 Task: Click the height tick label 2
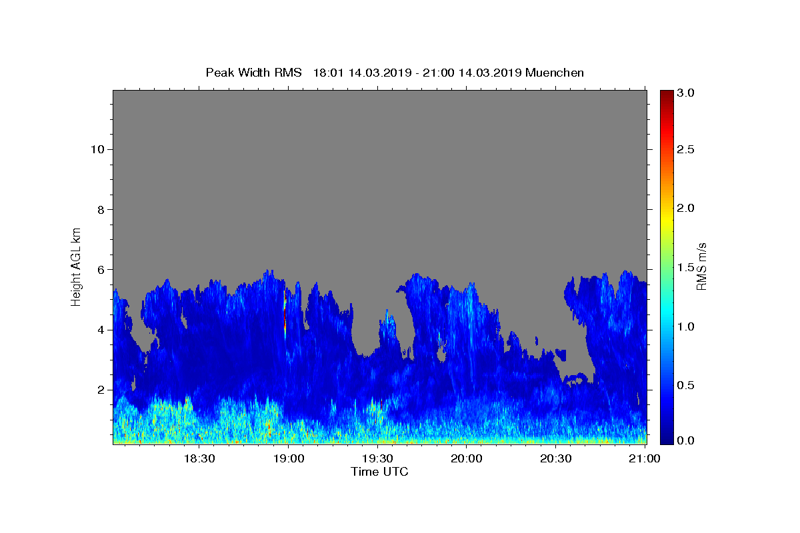pyautogui.click(x=101, y=390)
